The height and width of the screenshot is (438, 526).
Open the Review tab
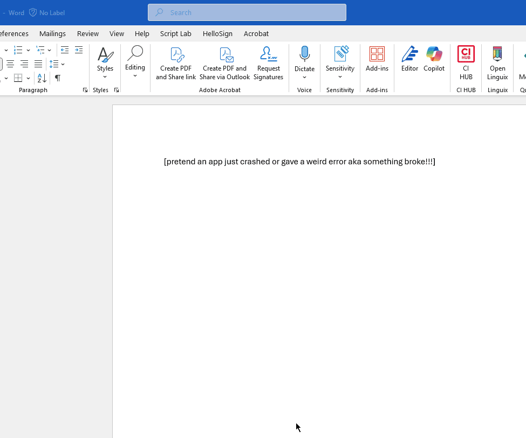click(x=88, y=34)
